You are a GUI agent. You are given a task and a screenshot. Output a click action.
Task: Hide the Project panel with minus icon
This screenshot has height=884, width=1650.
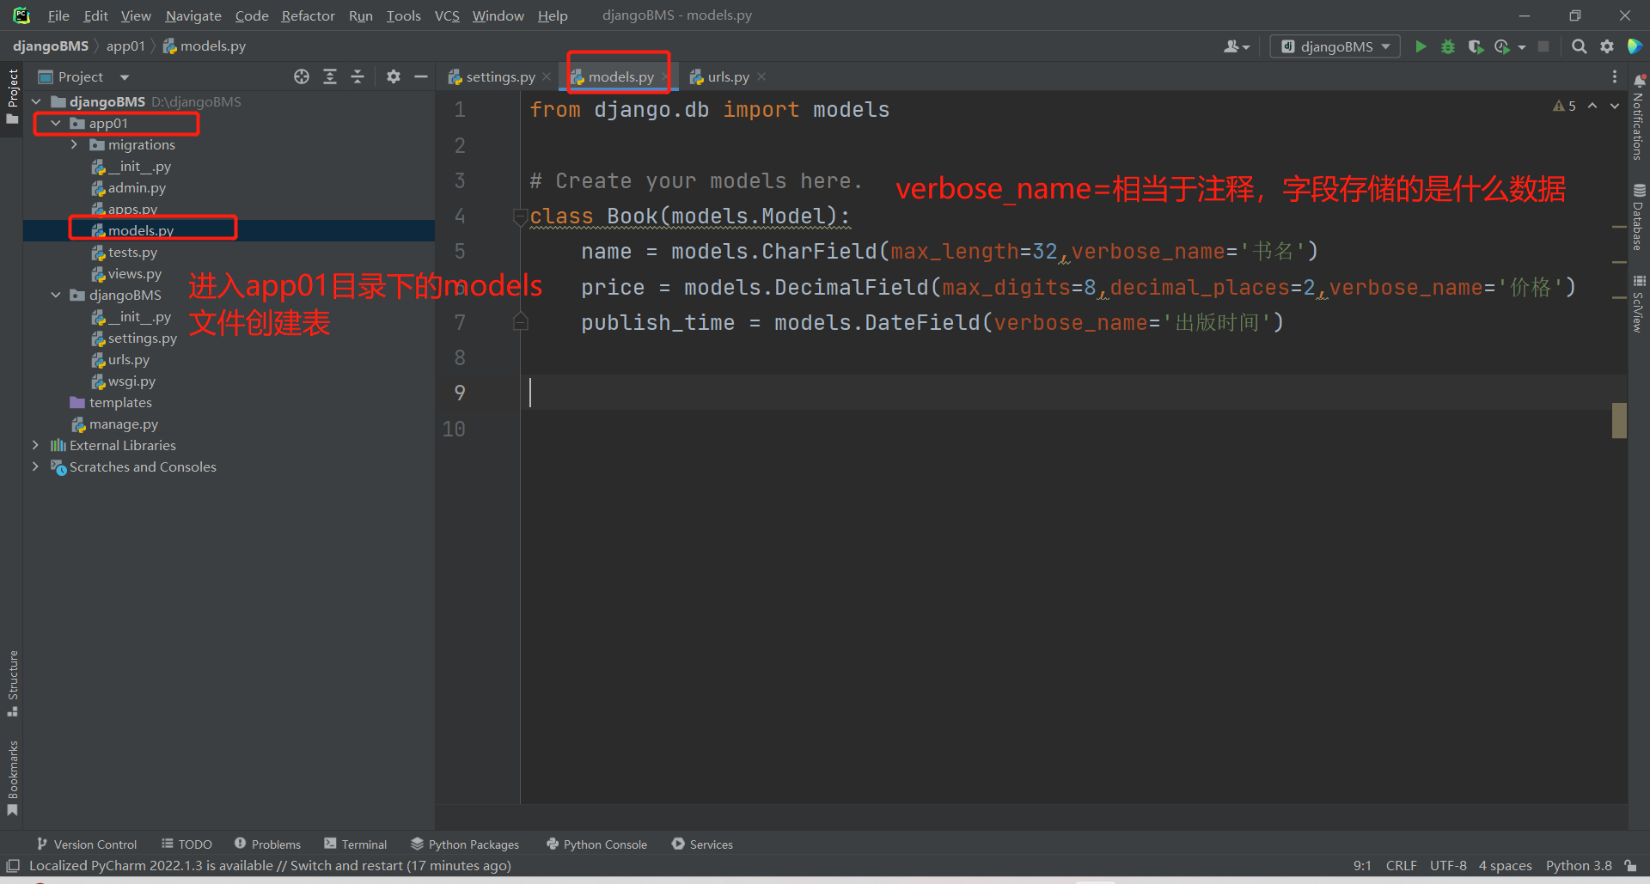(421, 76)
